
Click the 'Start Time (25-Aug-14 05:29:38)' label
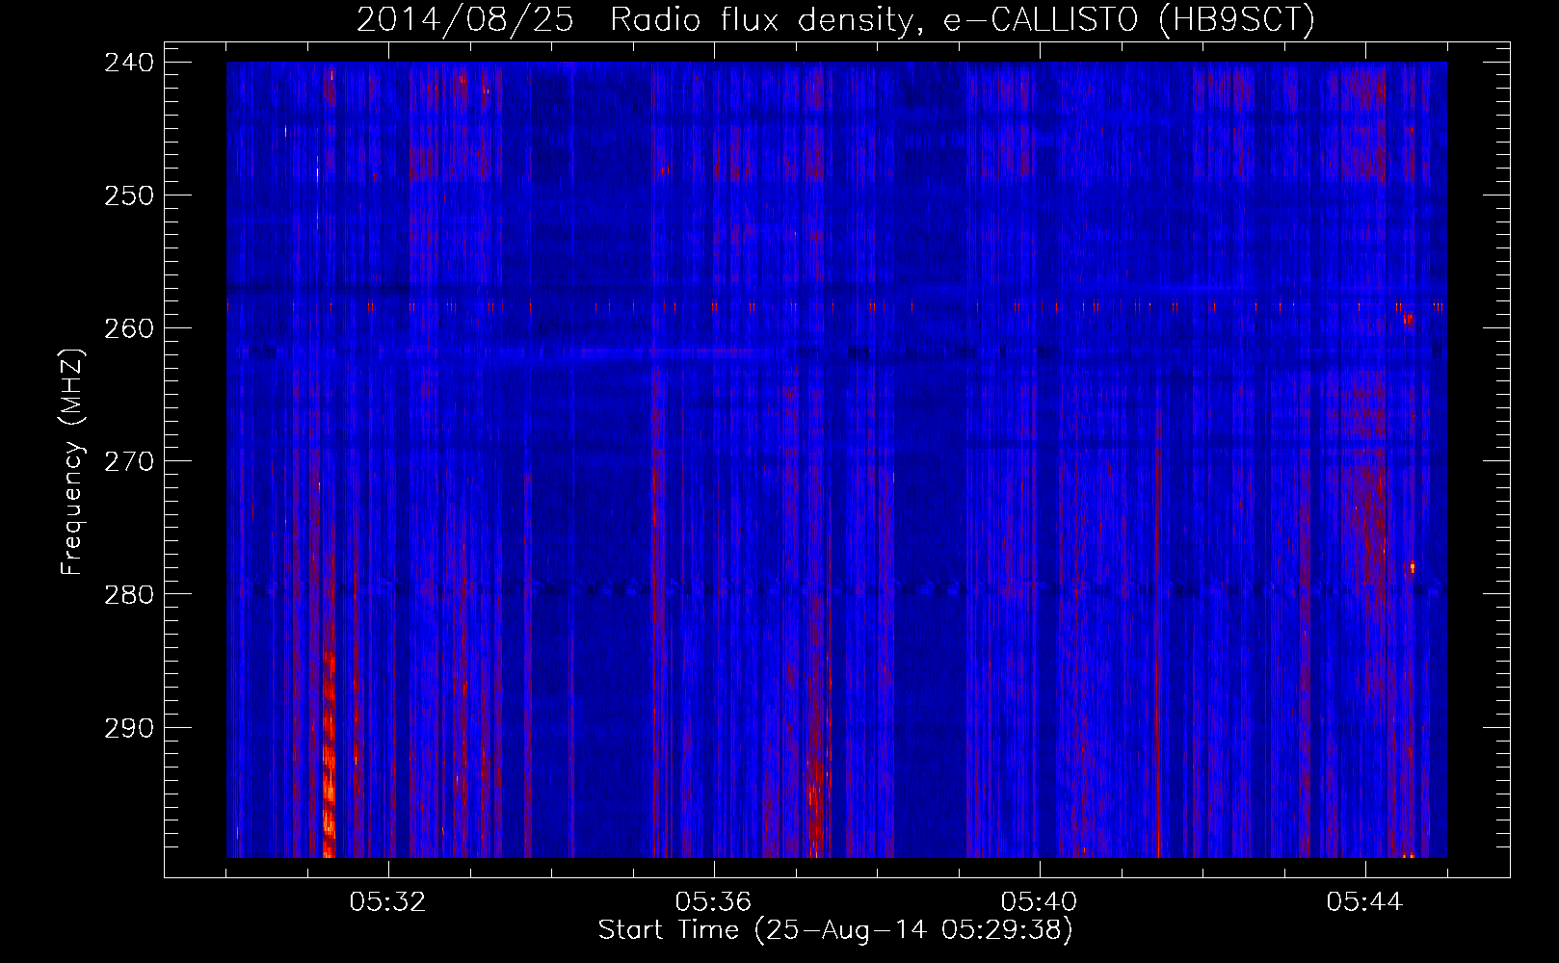pyautogui.click(x=835, y=930)
